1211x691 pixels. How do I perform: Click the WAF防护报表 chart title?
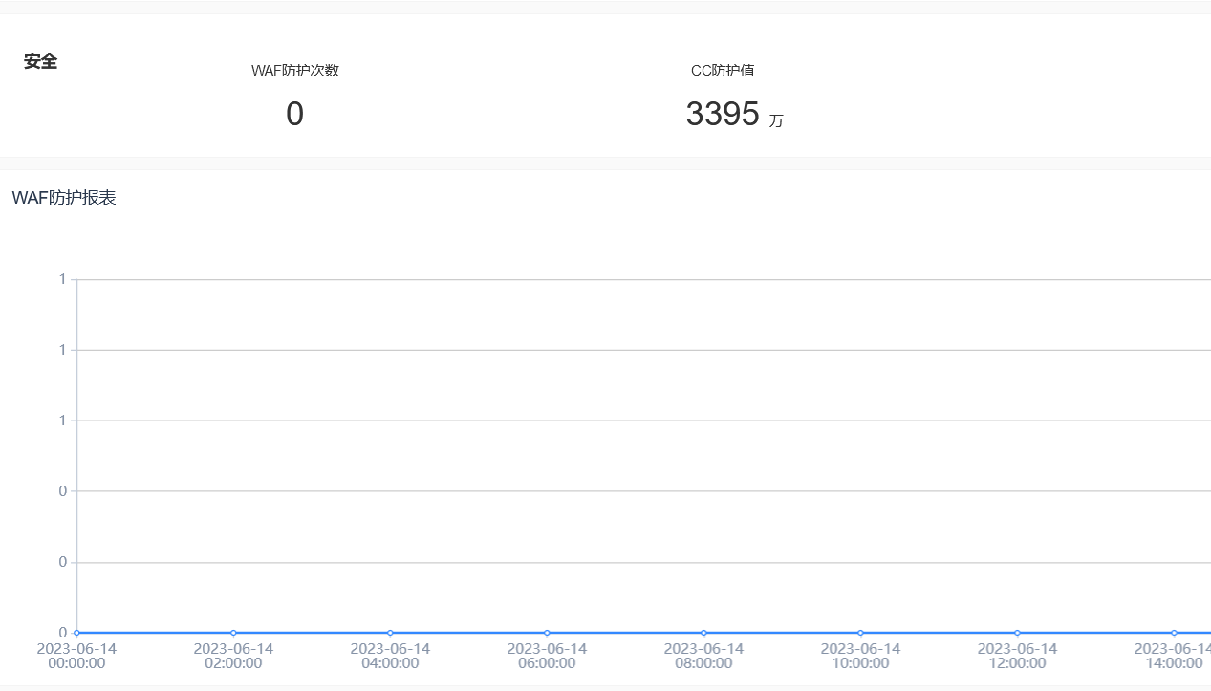tap(64, 198)
